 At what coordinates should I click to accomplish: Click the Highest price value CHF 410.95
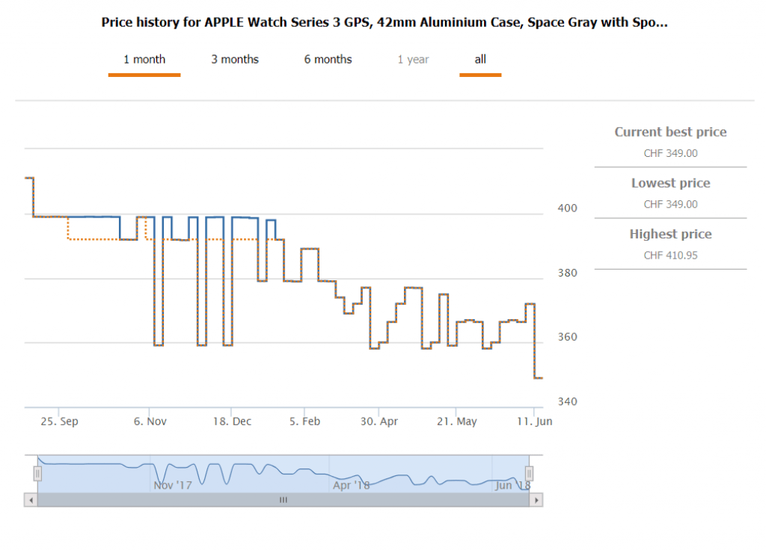pos(670,256)
